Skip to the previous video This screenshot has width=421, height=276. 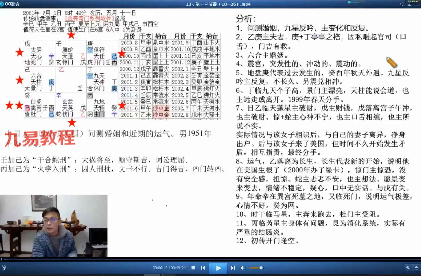203,268
